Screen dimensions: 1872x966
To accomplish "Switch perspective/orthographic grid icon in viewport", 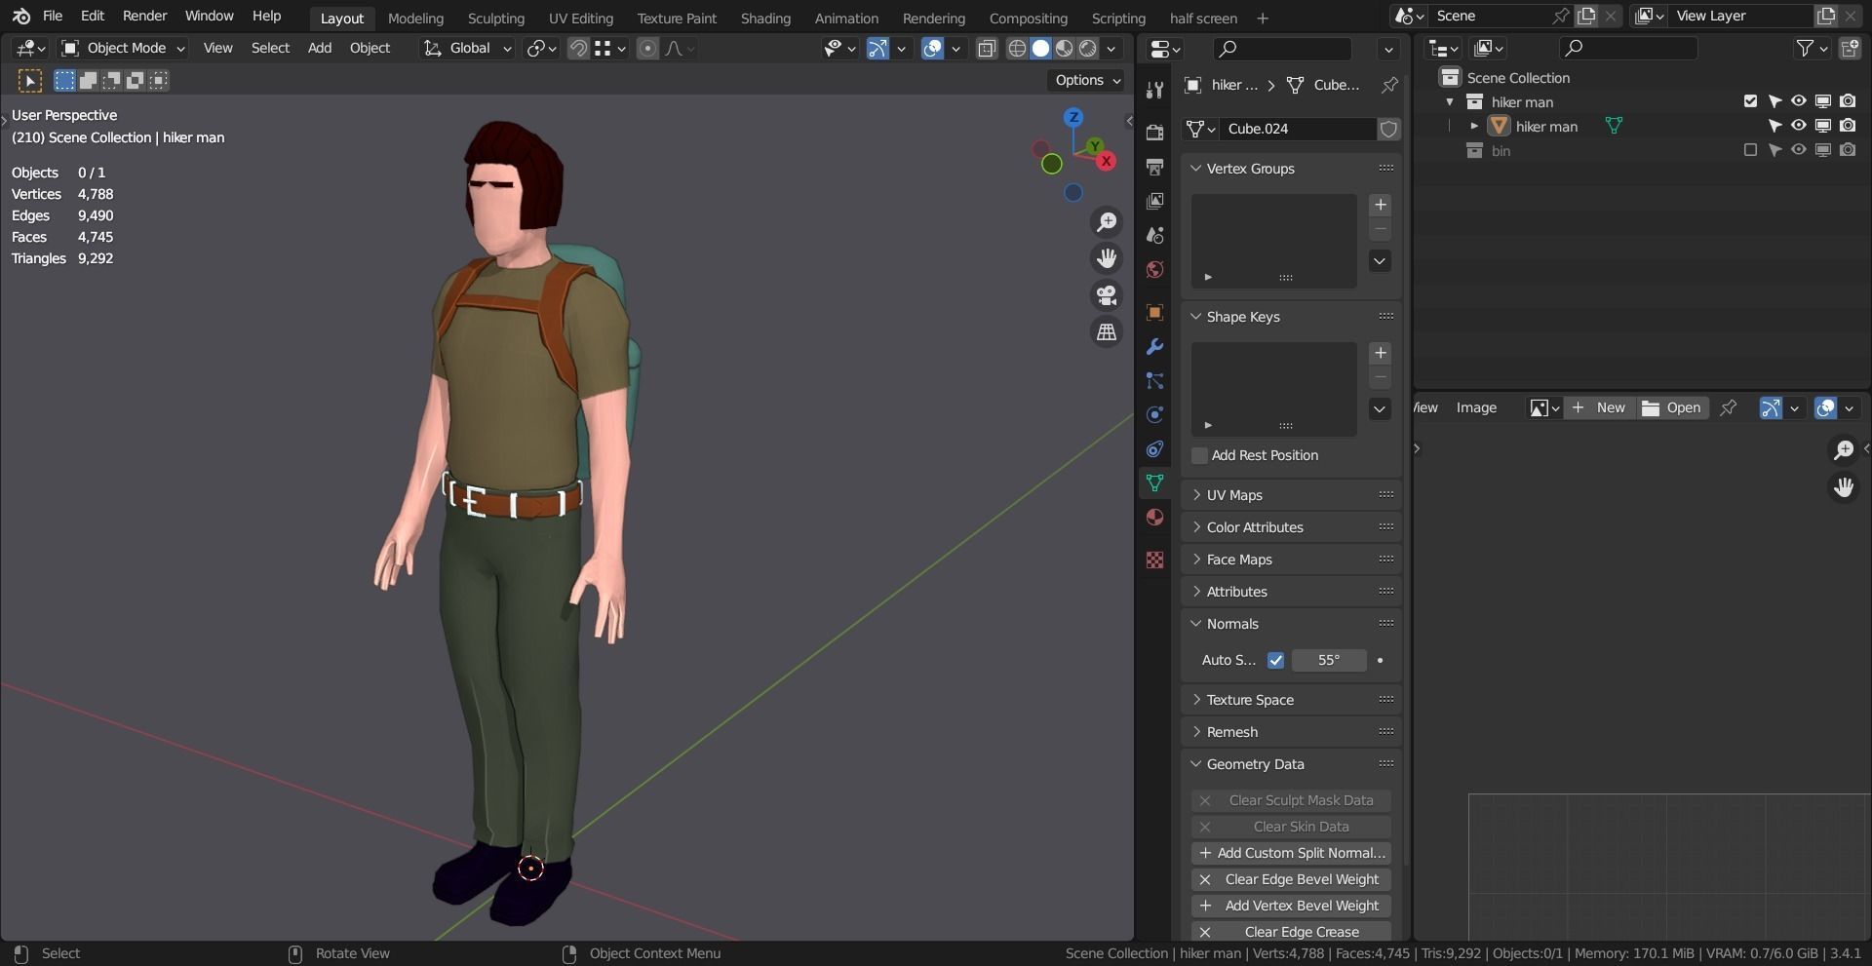I will click(x=1107, y=332).
